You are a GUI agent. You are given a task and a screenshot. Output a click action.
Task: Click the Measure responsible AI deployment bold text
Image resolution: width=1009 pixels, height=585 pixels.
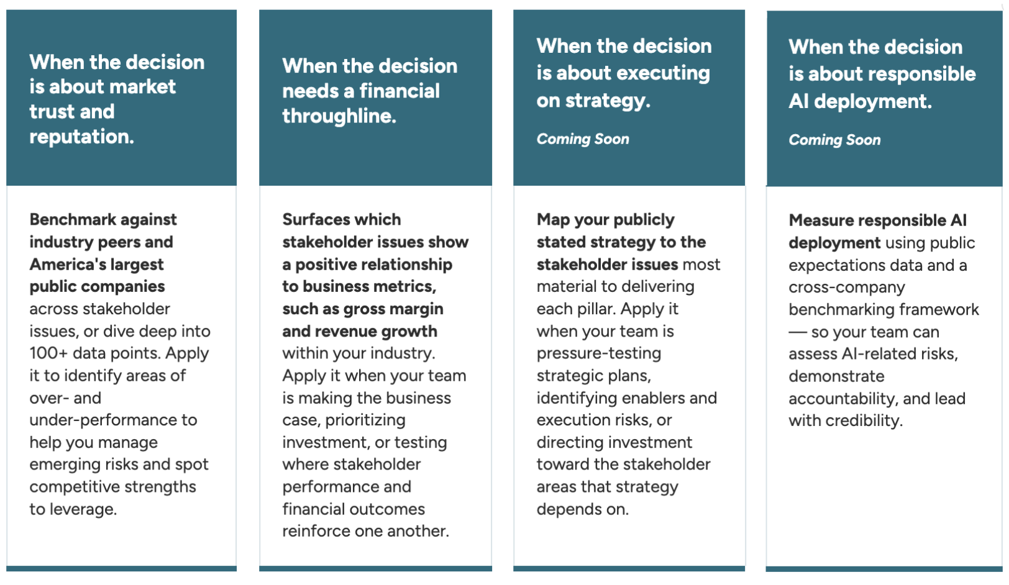[x=877, y=231]
